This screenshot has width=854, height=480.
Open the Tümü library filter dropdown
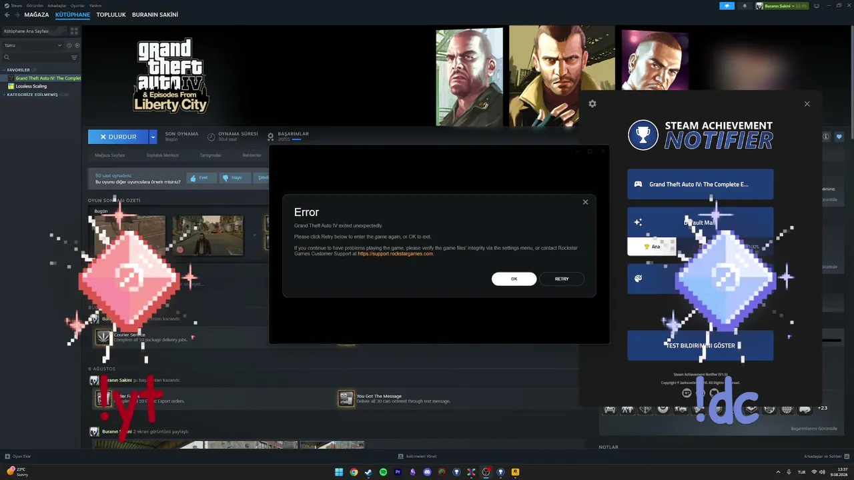click(33, 45)
